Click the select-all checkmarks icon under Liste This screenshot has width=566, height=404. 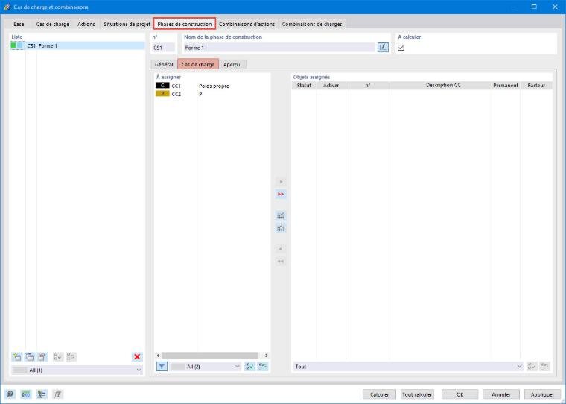point(58,356)
